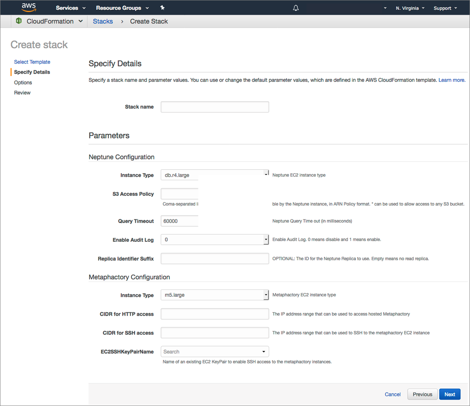Click the Previous button

422,394
